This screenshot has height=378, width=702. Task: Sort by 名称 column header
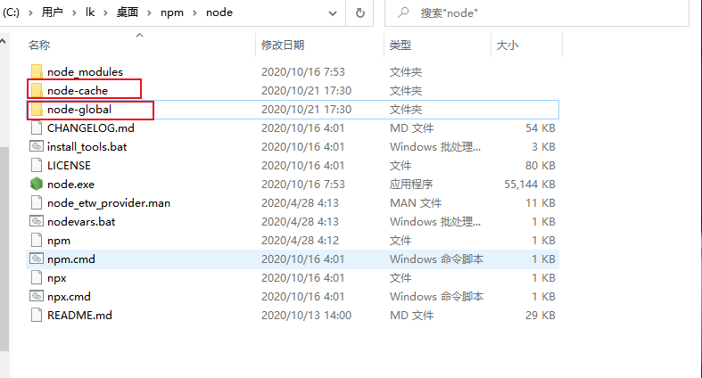[x=39, y=45]
